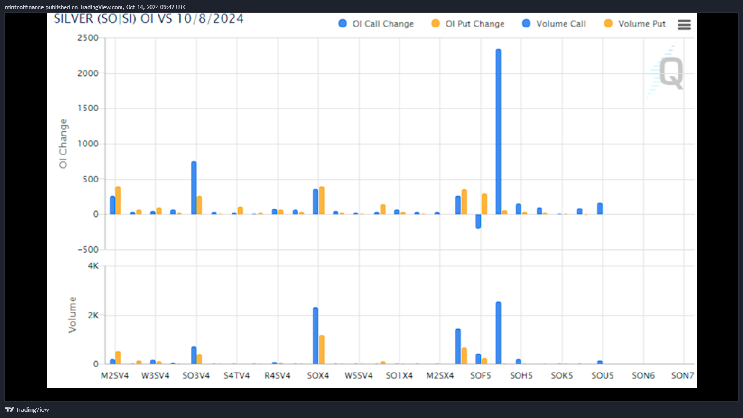
Task: Click the chart title SILVER OI text
Action: (149, 19)
